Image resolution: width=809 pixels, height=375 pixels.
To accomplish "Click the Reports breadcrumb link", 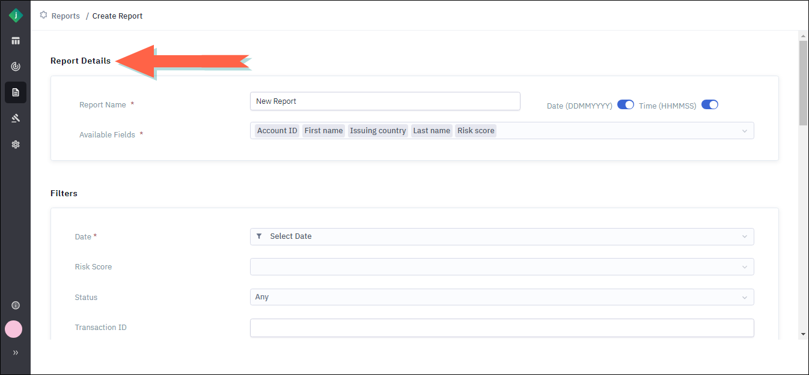I will coord(66,16).
